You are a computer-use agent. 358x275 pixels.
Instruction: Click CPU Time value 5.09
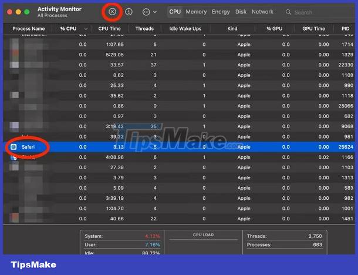(x=119, y=188)
